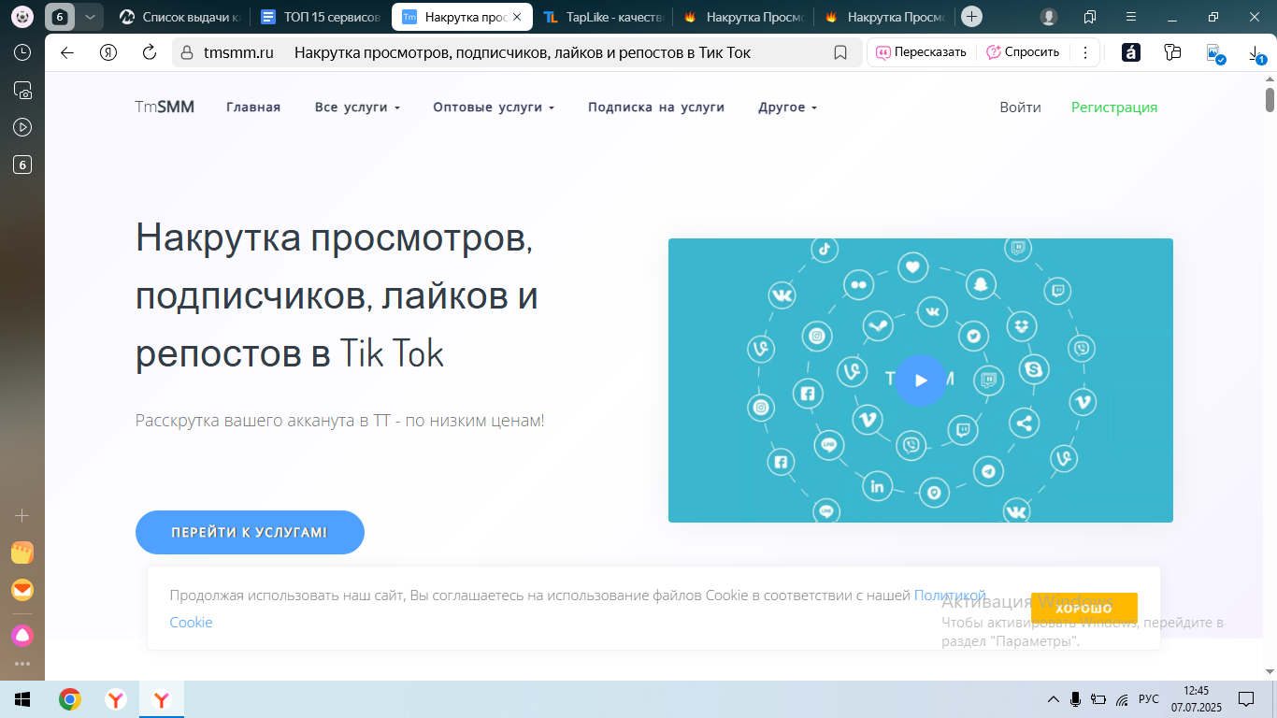Screen dimensions: 1277x718
Task: Open Windows Start menu
Action: tap(22, 699)
